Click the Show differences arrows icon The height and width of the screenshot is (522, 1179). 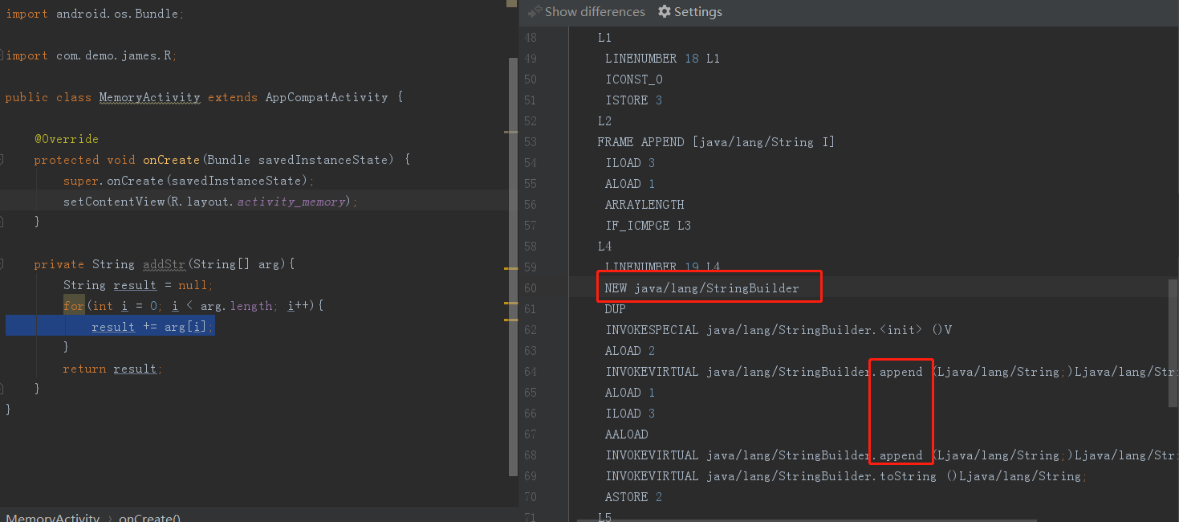pyautogui.click(x=535, y=12)
